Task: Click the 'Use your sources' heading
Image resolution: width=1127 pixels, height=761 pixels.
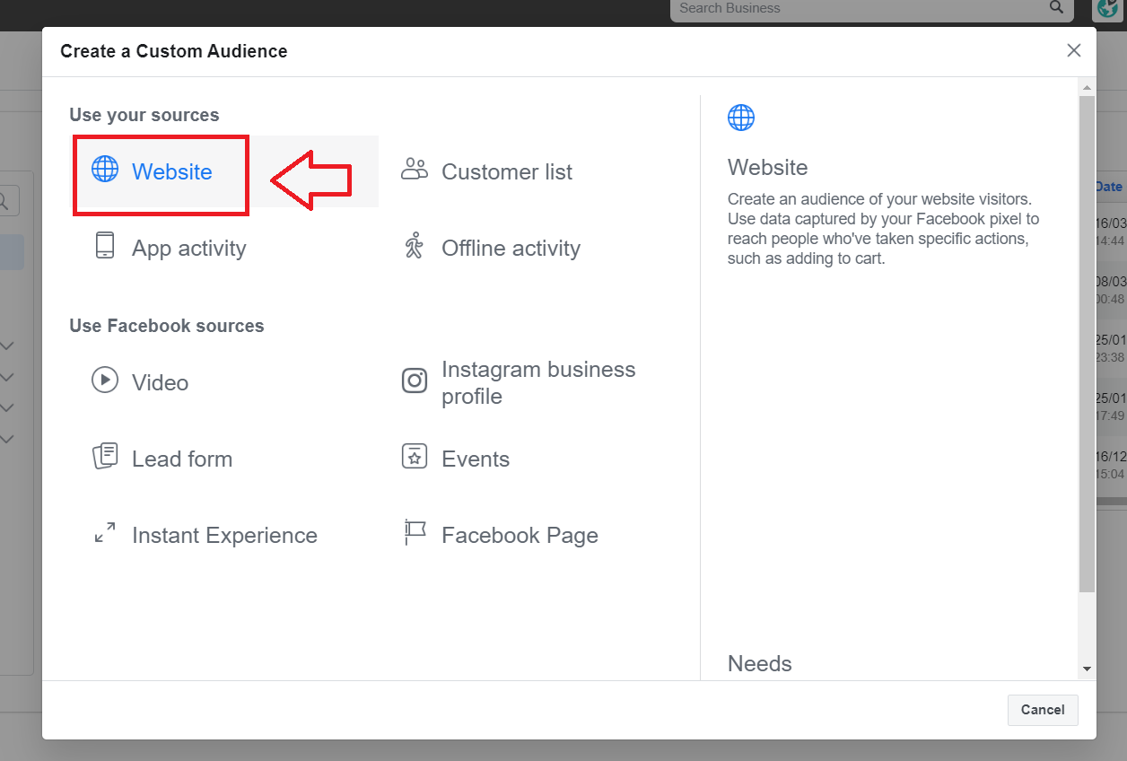Action: click(x=144, y=115)
